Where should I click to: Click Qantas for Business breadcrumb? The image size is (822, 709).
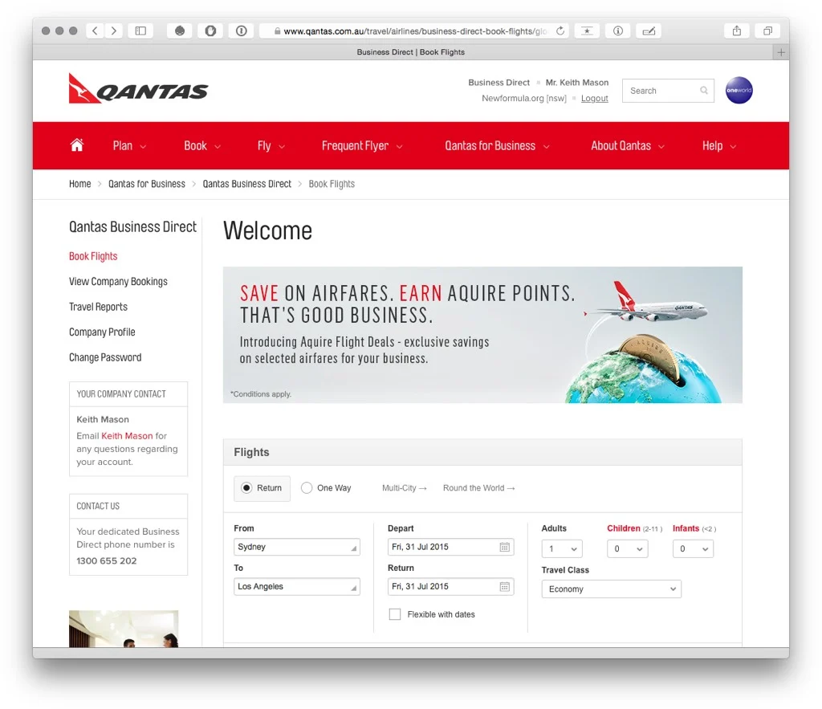[147, 184]
